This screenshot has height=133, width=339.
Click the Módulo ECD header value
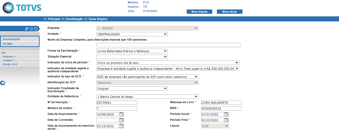pyautogui.click(x=146, y=2)
